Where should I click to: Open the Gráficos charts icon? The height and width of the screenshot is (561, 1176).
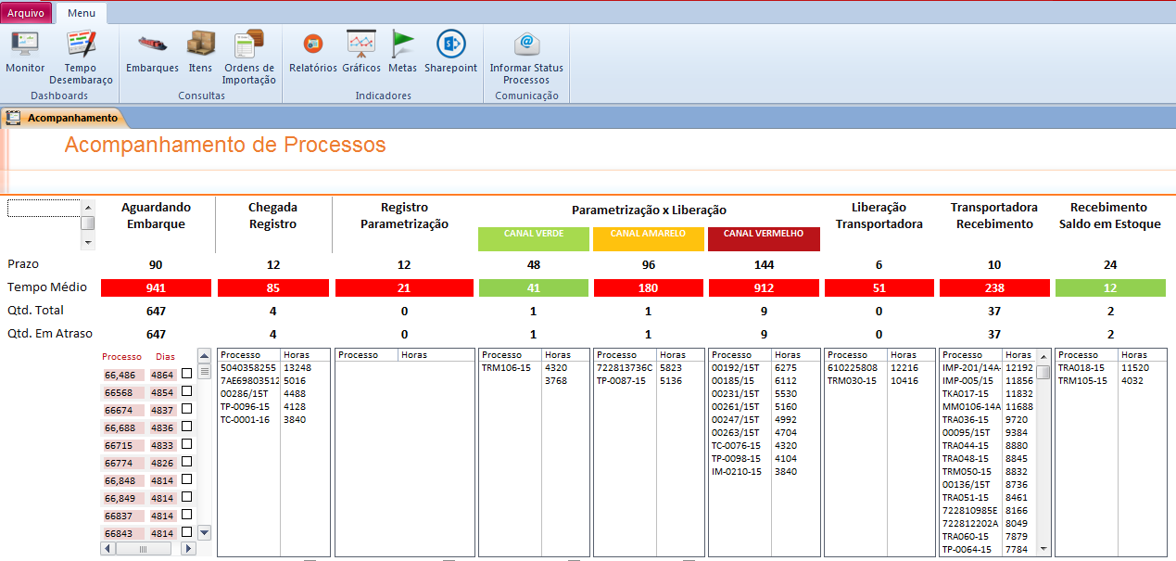[x=360, y=44]
